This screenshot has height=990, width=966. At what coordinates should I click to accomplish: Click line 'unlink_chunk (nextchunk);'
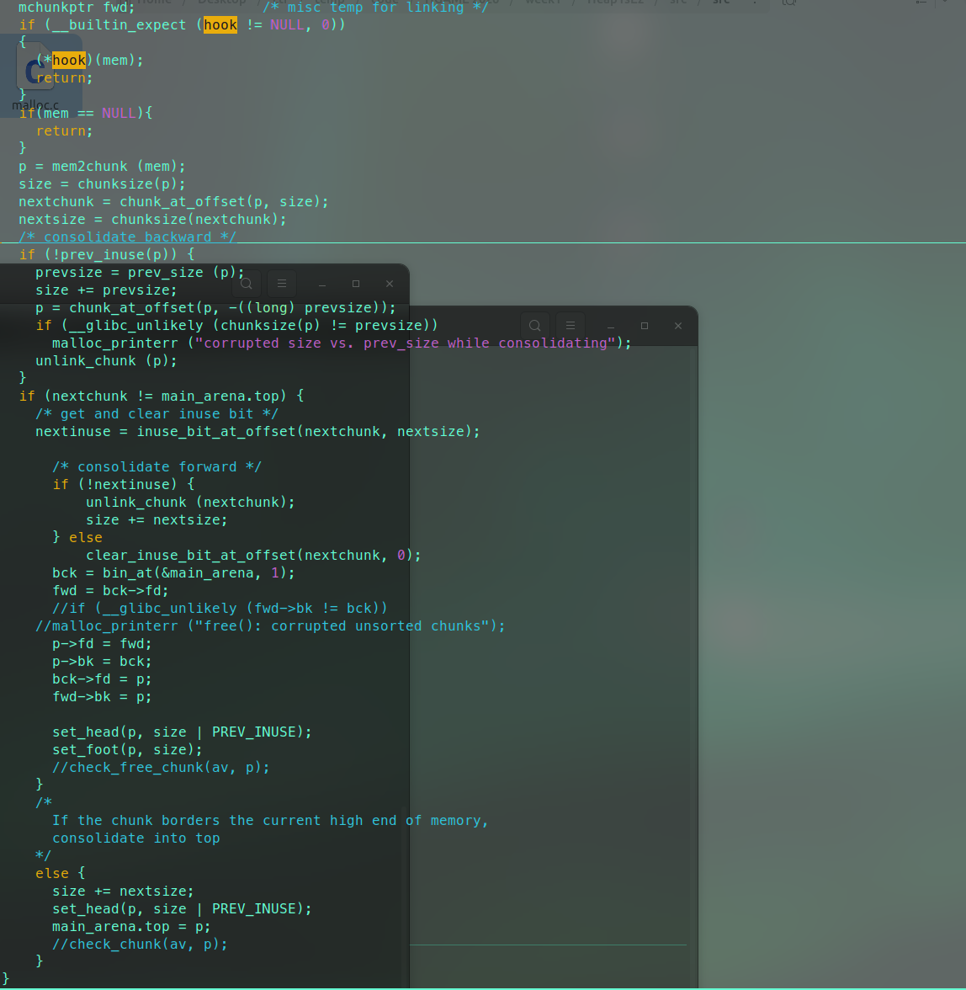[x=190, y=503]
